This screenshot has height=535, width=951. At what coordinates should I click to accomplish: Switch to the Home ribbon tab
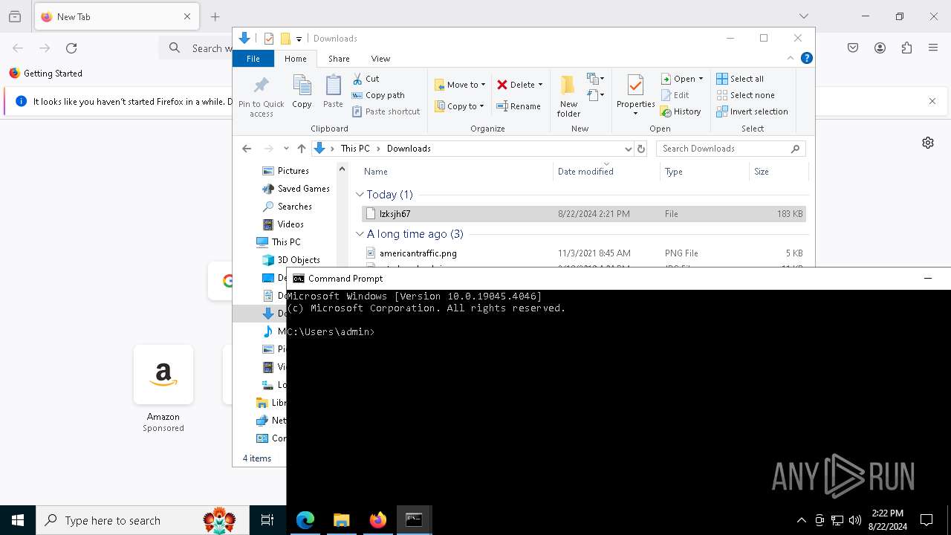295,59
